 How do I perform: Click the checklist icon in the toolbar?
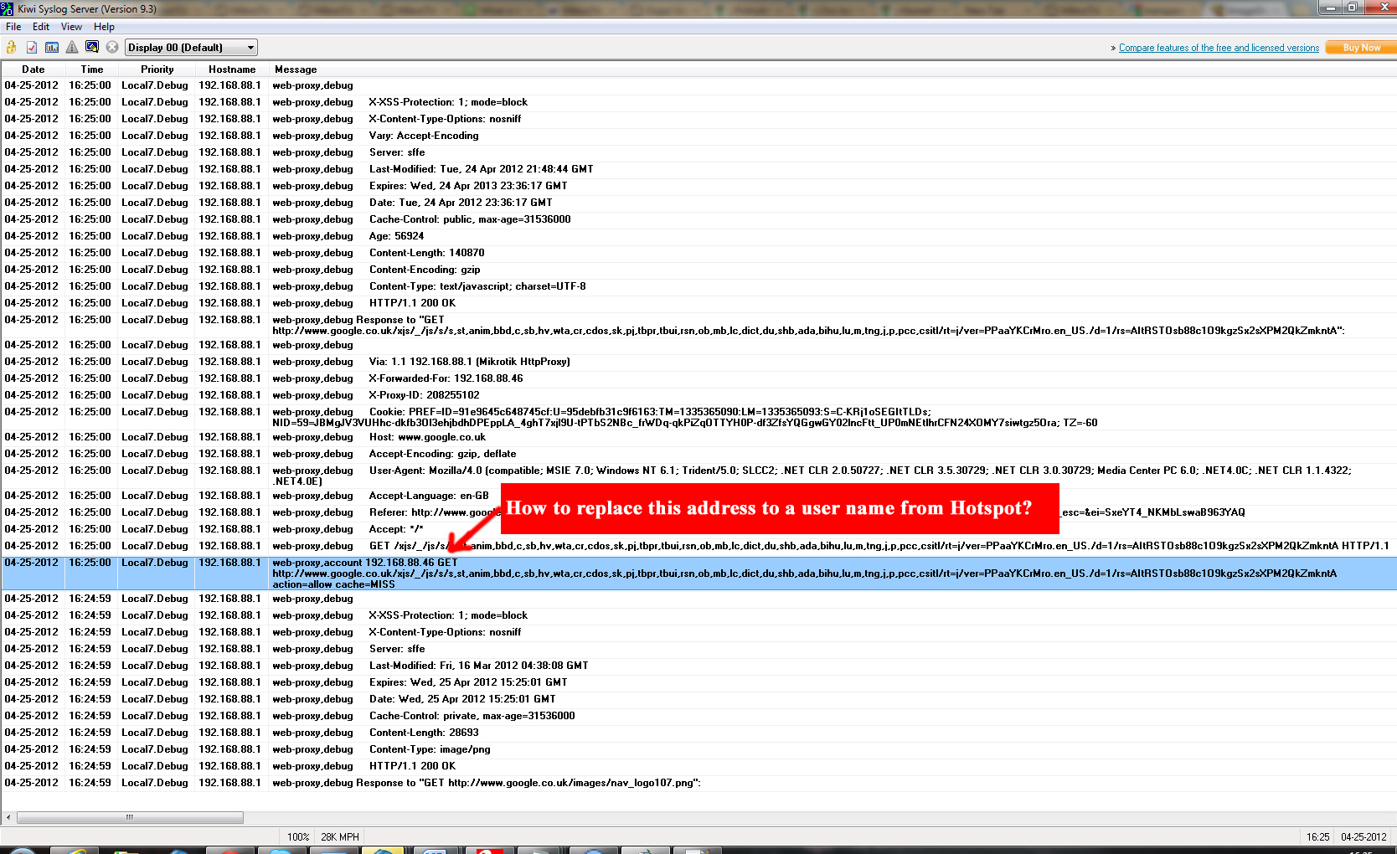pos(31,47)
